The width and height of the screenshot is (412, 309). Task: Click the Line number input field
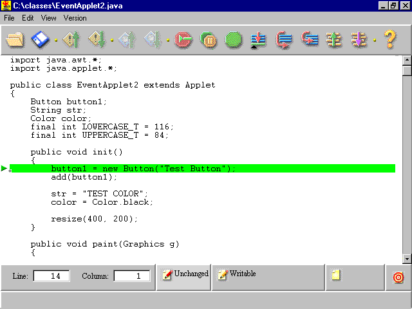point(51,276)
